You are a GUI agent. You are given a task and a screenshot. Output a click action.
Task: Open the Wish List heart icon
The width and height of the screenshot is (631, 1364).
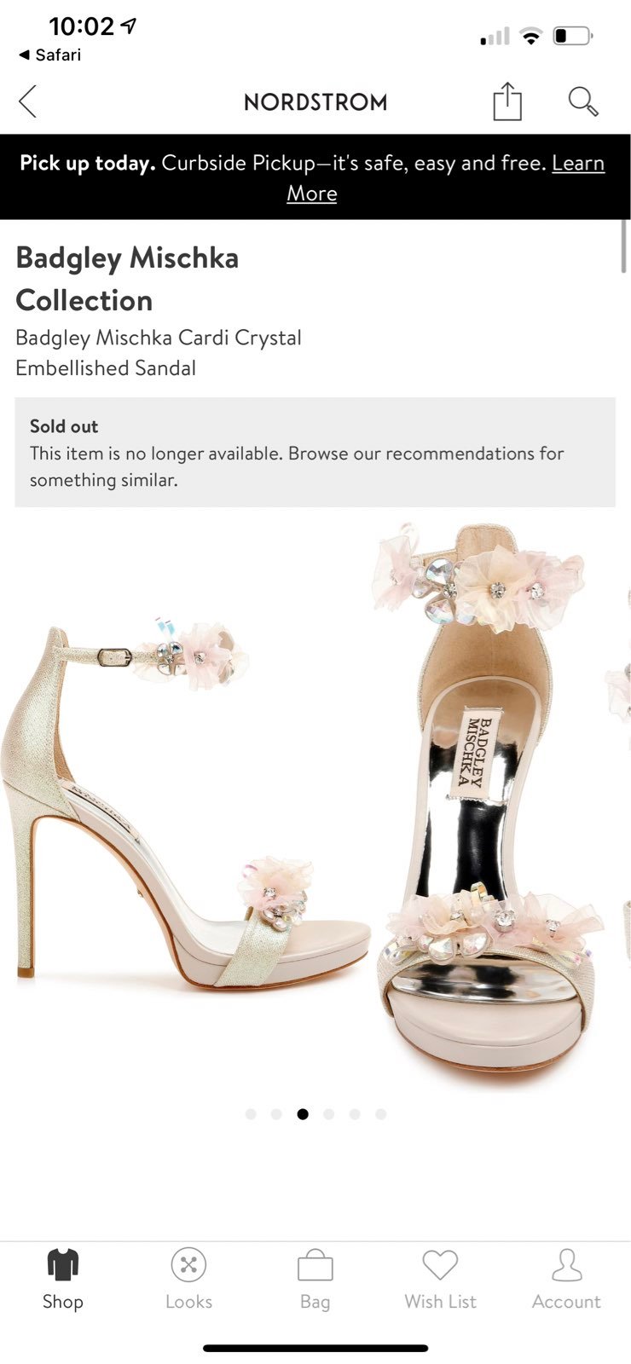tap(440, 1265)
